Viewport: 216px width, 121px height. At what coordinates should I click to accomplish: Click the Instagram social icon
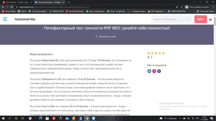tap(154, 71)
